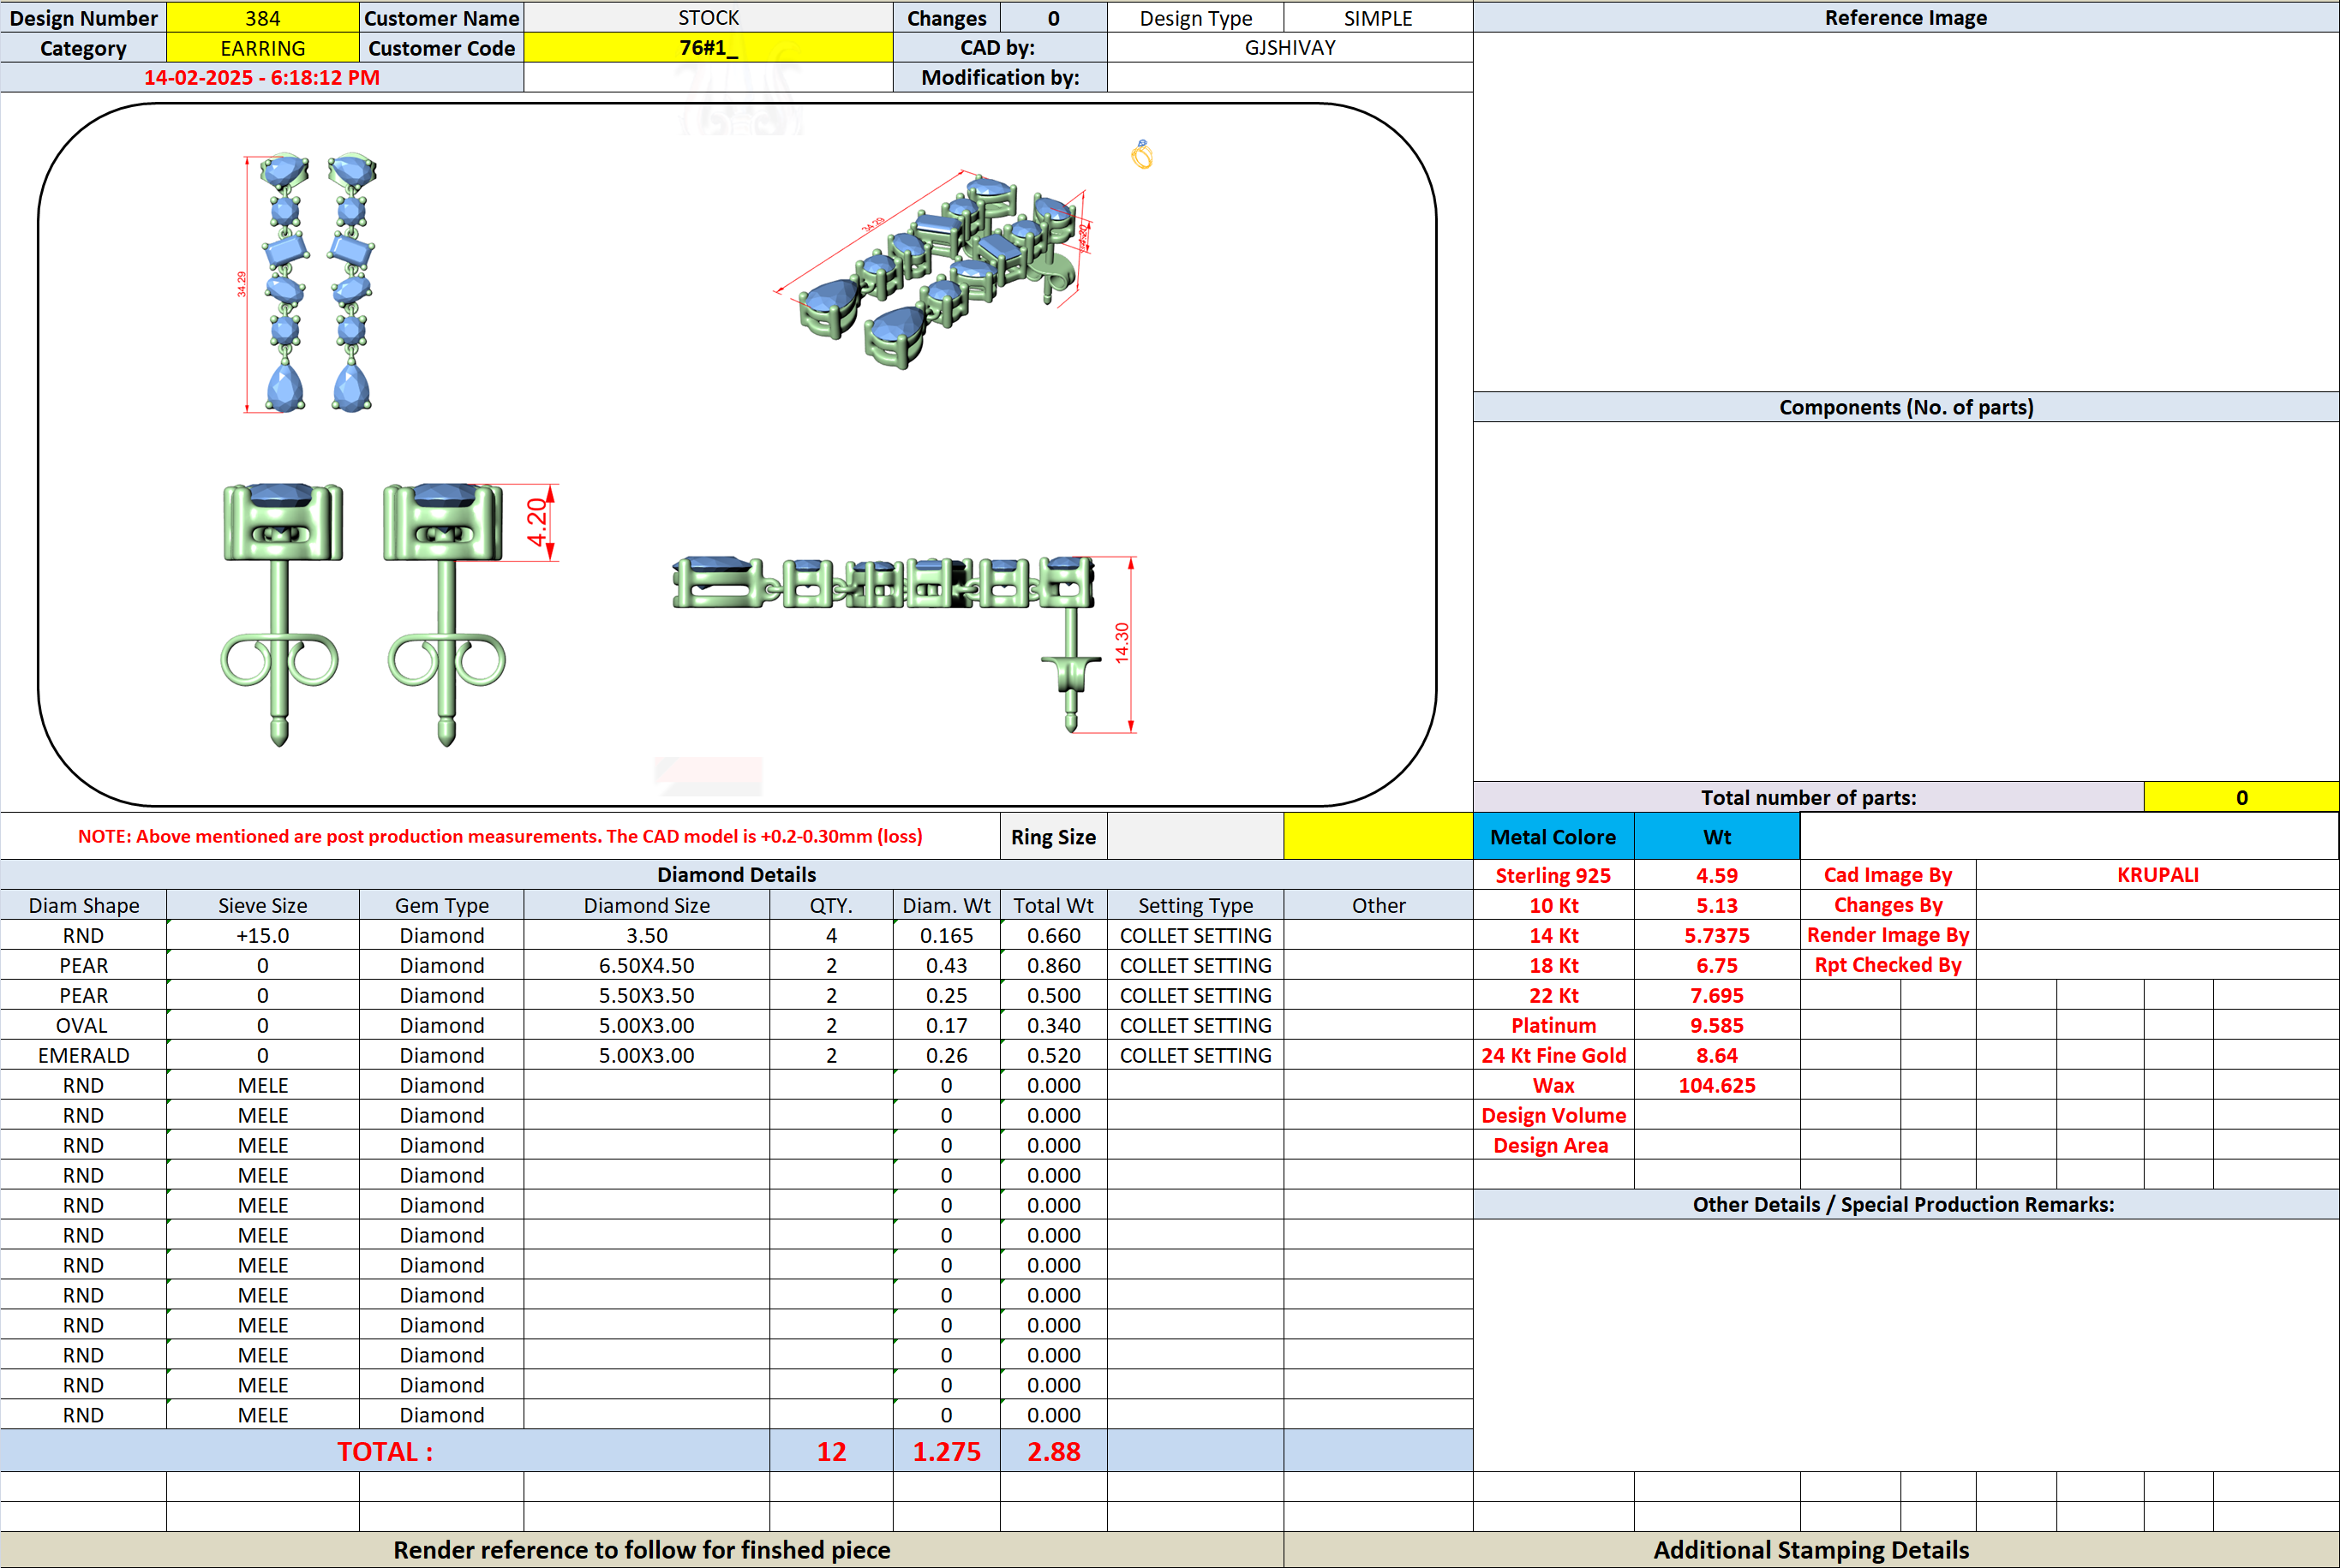
Task: Select the diam weight 0.165 cell
Action: point(945,935)
